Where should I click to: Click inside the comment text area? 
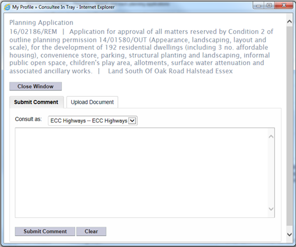(x=142, y=172)
